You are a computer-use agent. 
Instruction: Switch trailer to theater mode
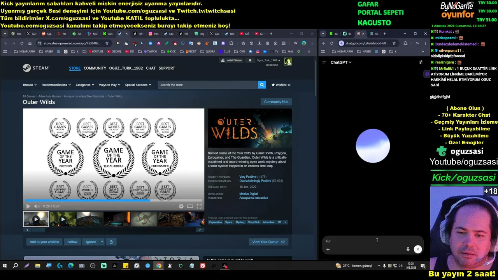[190, 206]
